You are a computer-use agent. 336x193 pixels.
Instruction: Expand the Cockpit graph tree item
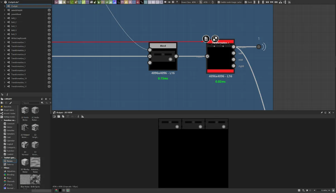(x=4, y=6)
